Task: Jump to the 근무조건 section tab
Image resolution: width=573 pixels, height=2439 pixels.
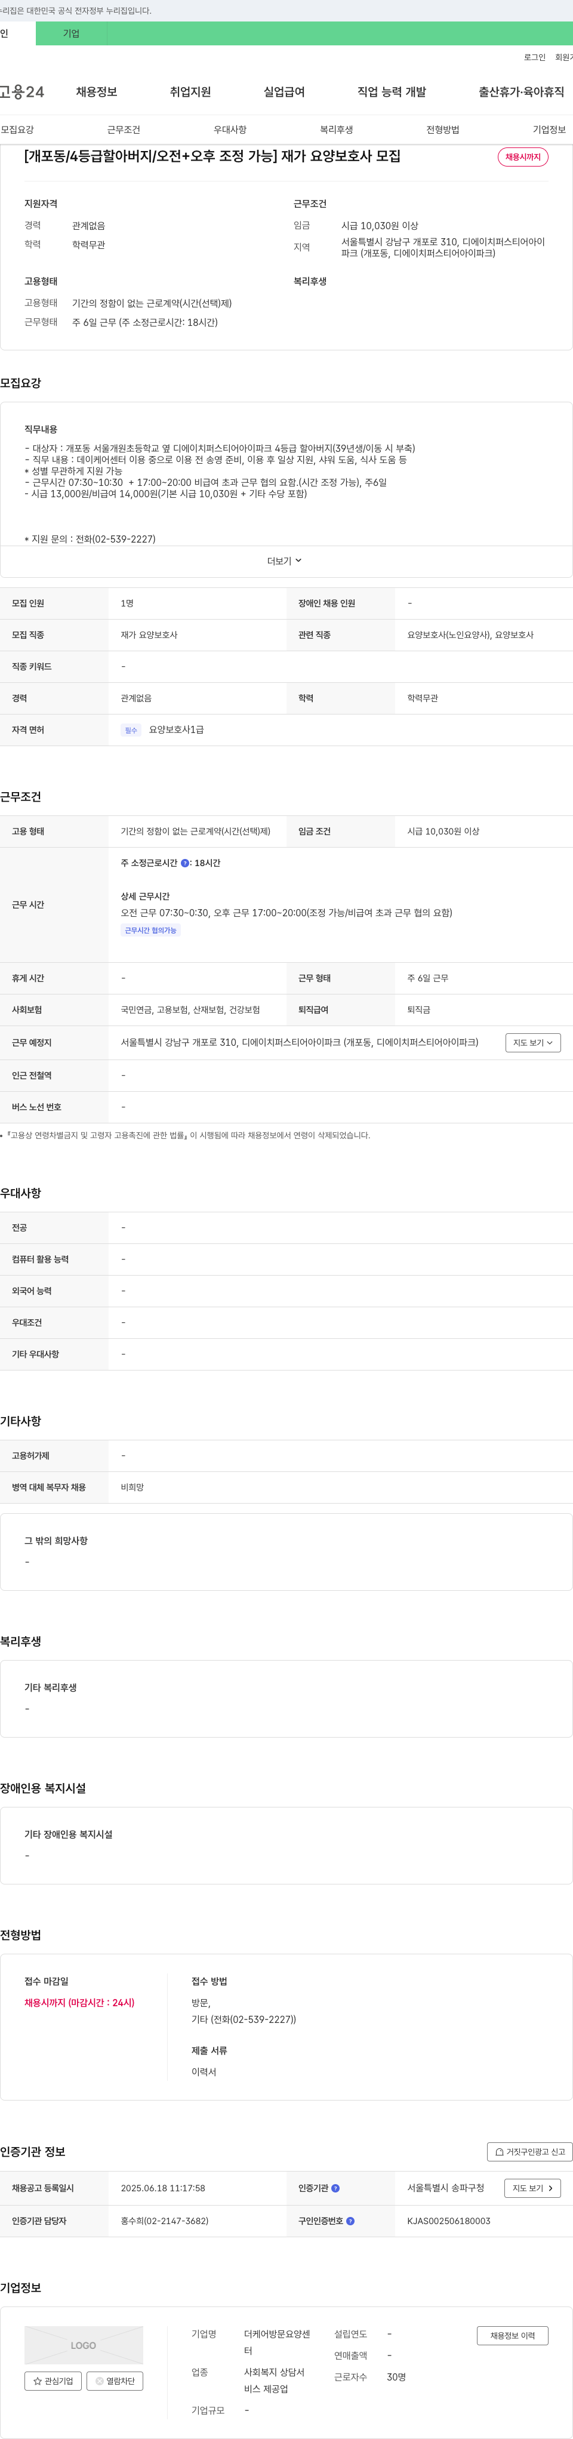Action: 123,130
